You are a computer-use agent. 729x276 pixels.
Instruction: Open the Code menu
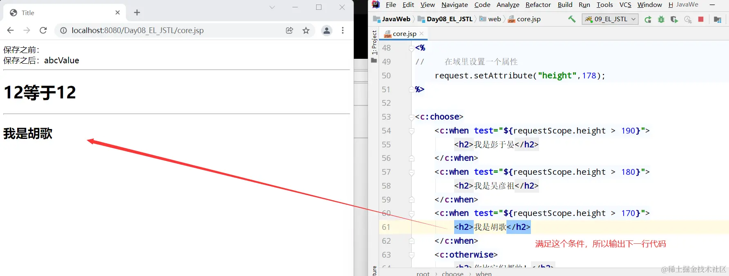pos(482,4)
